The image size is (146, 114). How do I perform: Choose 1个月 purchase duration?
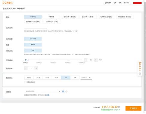29,78
